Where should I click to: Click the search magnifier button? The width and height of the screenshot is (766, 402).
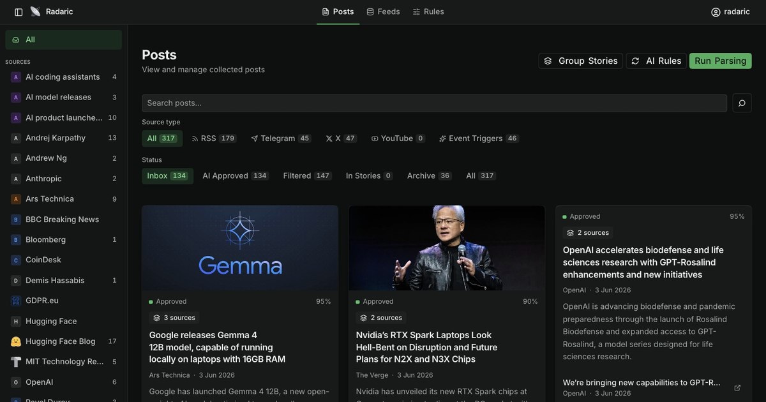pos(742,103)
